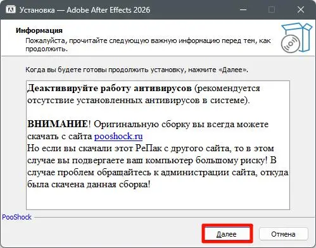This screenshot has width=316, height=248.
Task: Click the Информация heading
Action: click(39, 30)
